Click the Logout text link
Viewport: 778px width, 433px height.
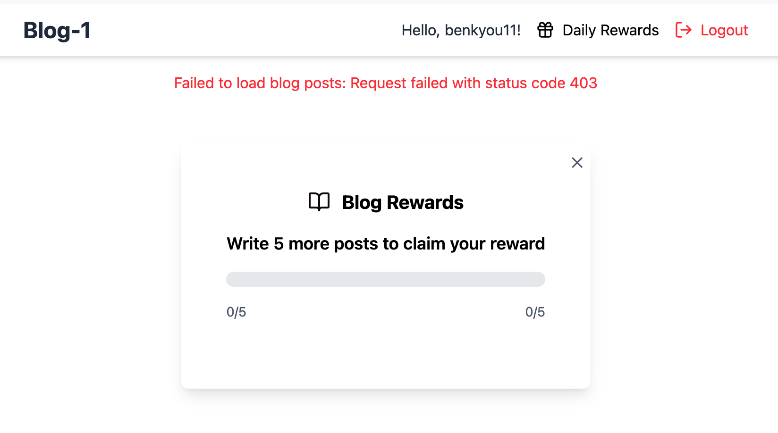coord(724,30)
